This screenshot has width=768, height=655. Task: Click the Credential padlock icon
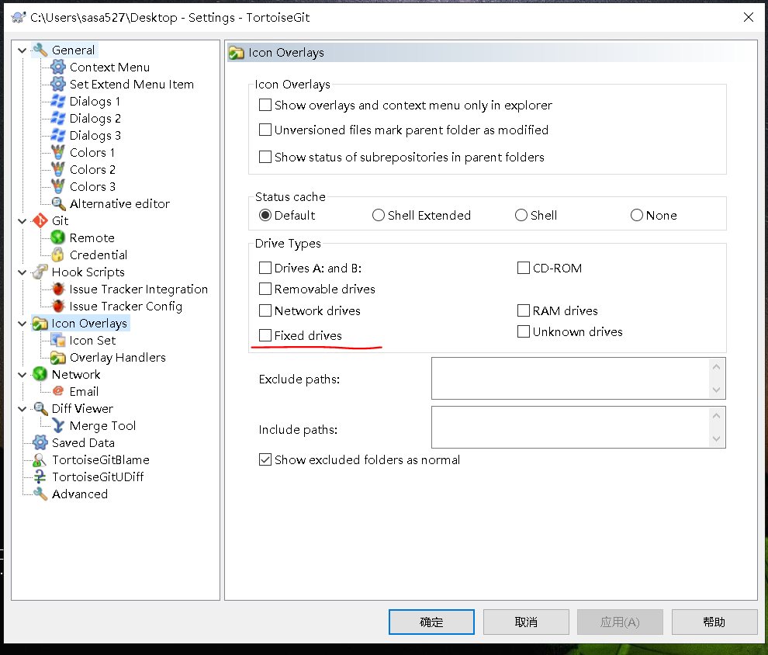(x=58, y=255)
